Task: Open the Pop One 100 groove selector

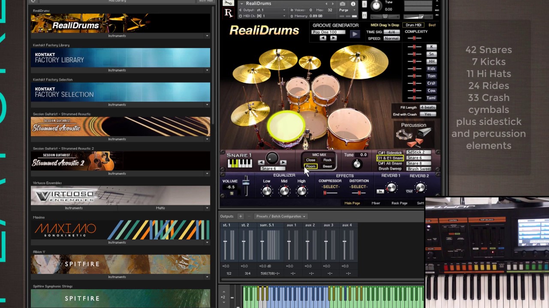Action: tap(329, 32)
